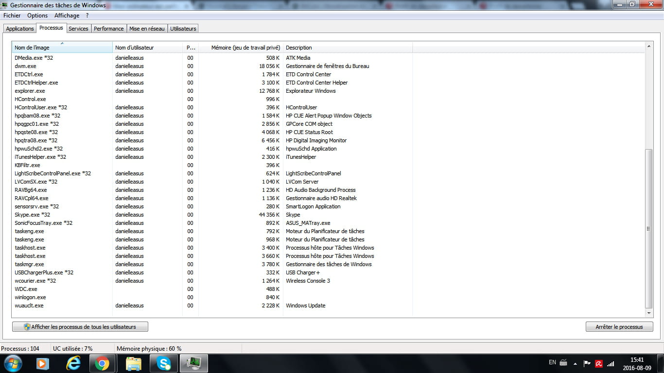Viewport: 664px width, 373px height.
Task: Select the DMedia.exe *32 process
Action: [x=212, y=58]
